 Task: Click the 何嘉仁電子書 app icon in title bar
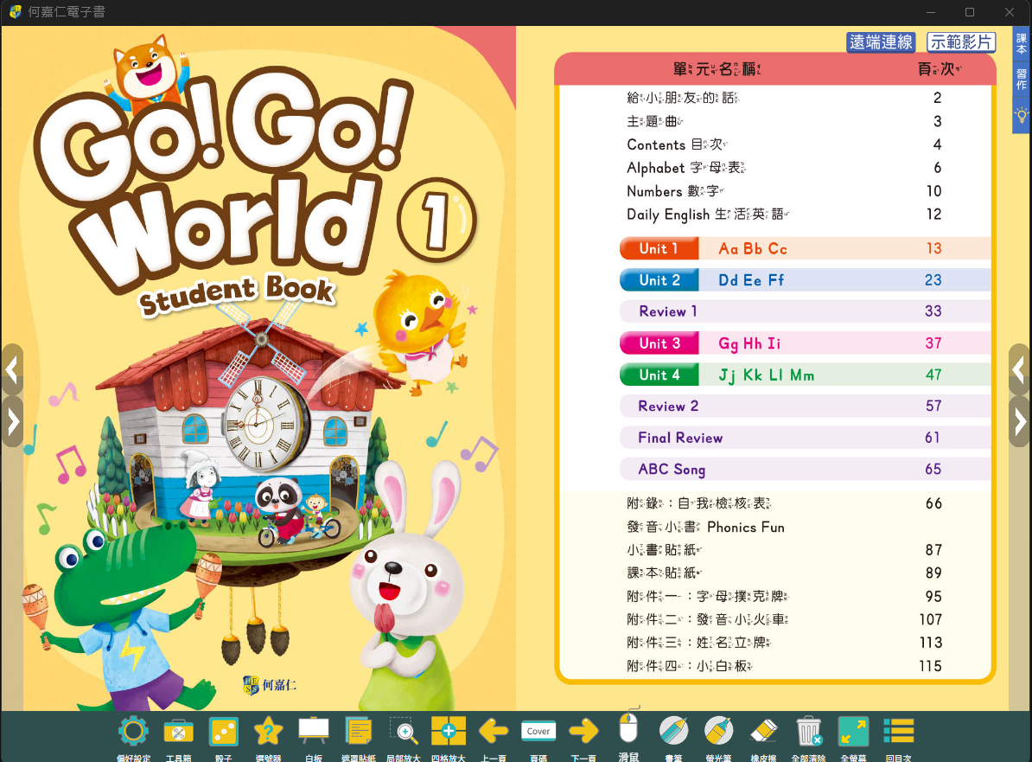coord(16,12)
